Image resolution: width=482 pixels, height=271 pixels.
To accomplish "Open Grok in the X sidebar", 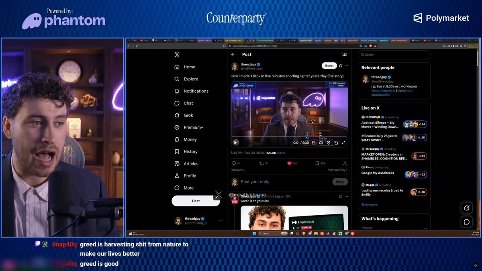I will point(184,115).
